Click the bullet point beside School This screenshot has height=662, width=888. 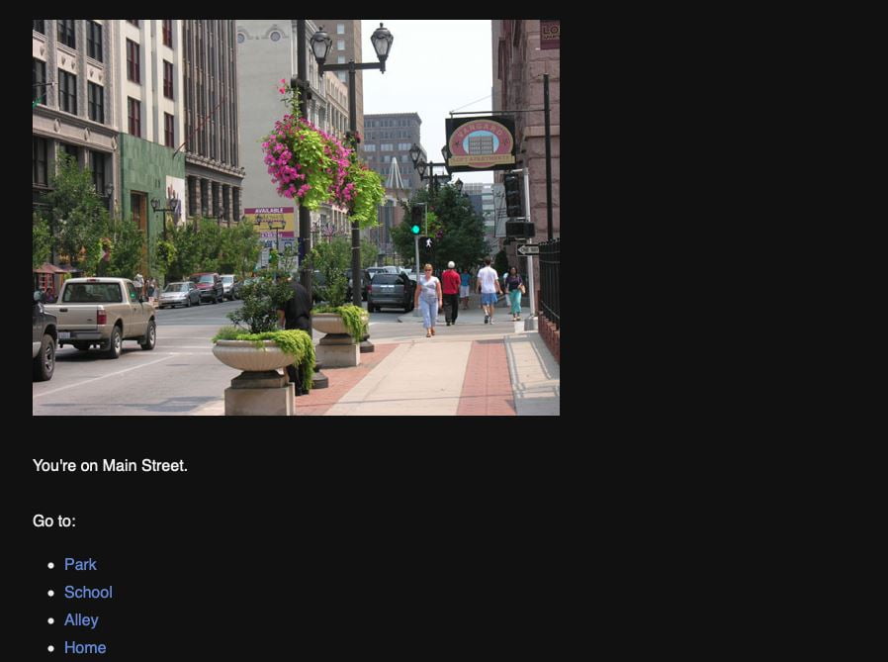[50, 593]
